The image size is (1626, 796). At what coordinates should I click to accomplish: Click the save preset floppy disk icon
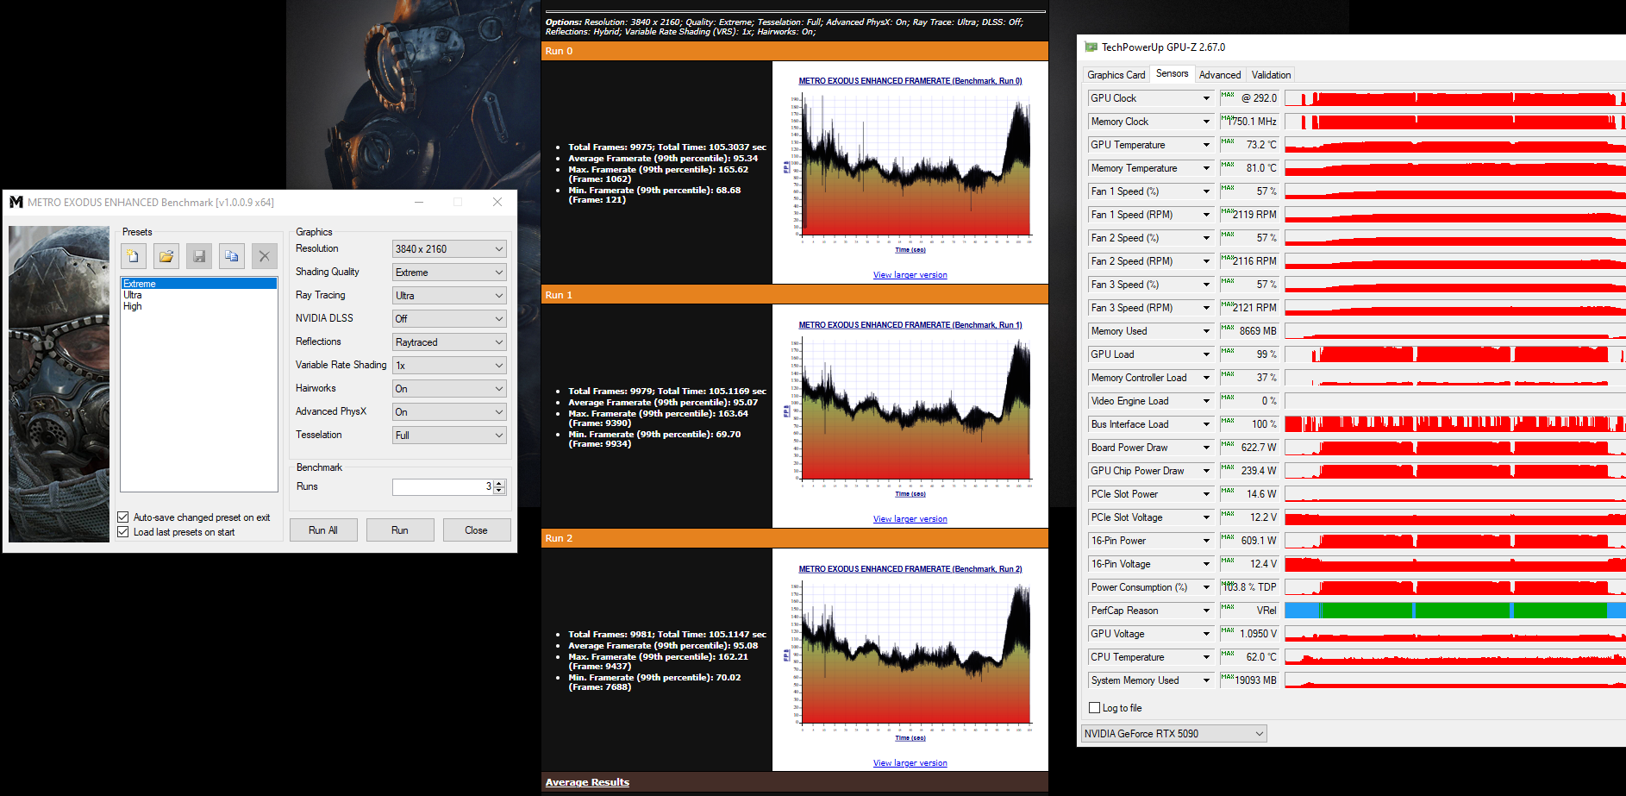[x=199, y=256]
